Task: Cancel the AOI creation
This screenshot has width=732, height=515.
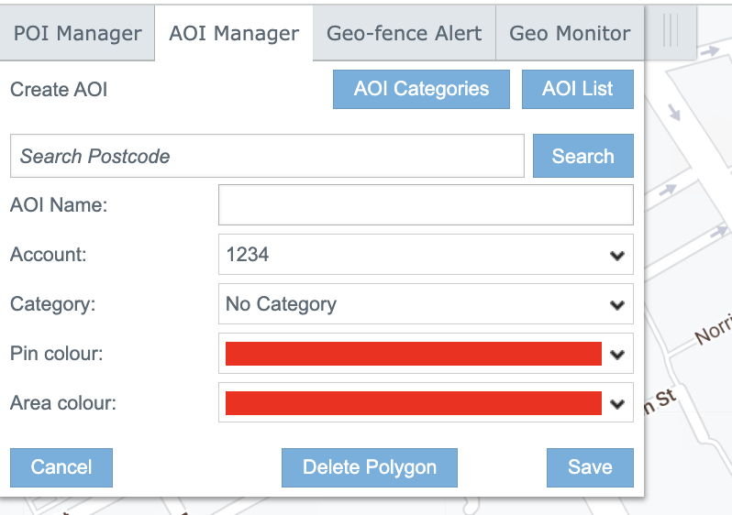Action: click(x=61, y=467)
